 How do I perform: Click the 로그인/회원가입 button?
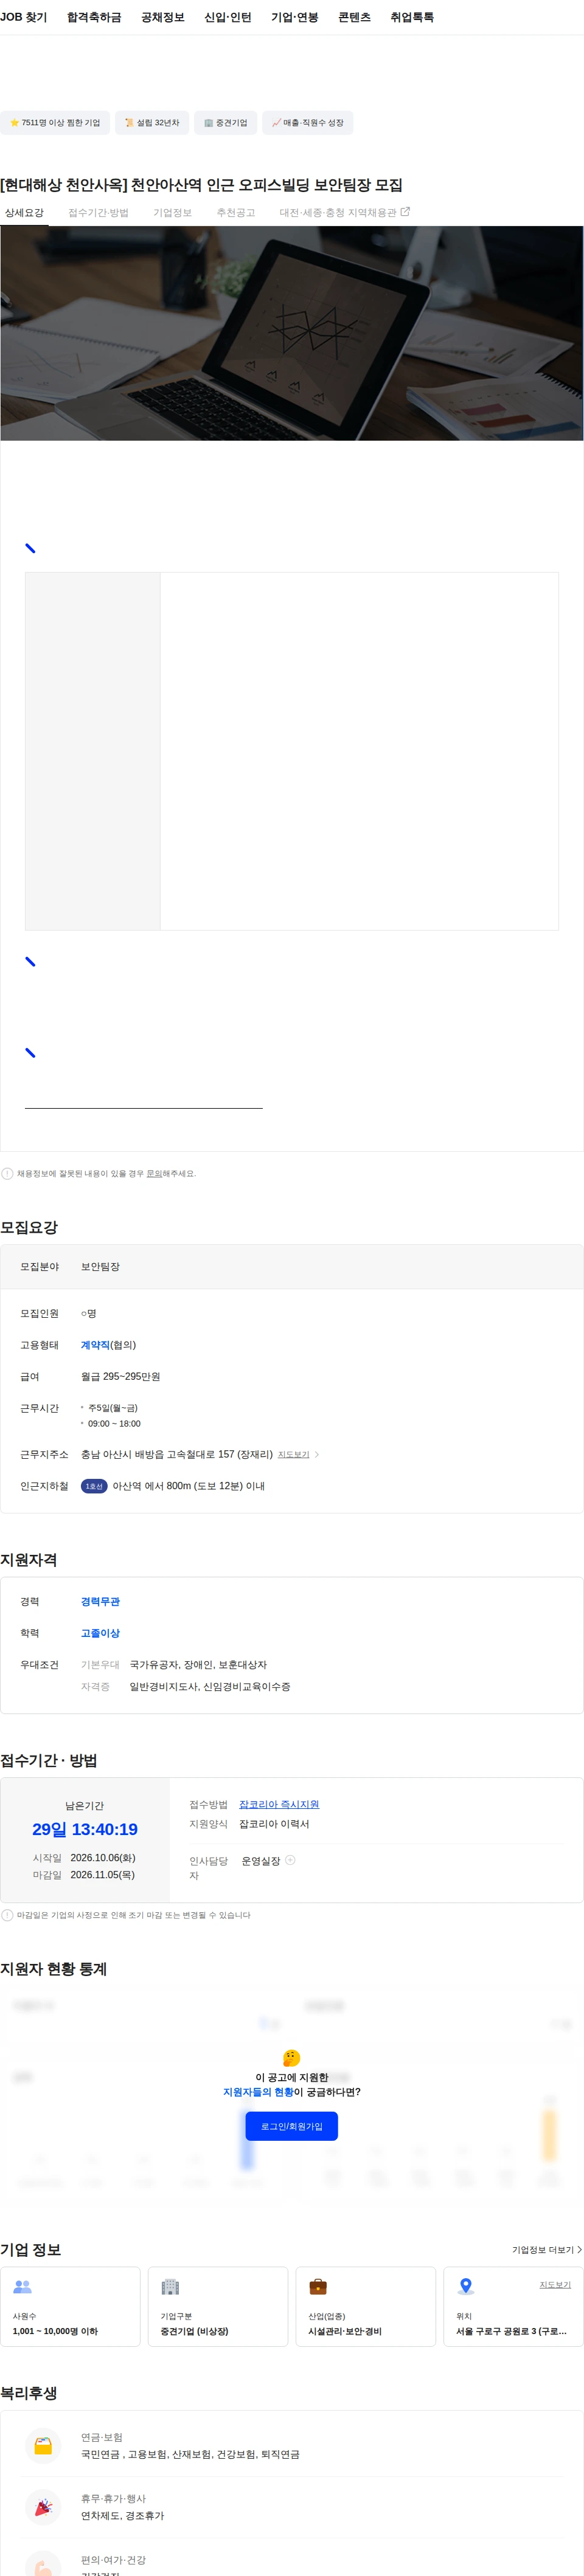[292, 2126]
